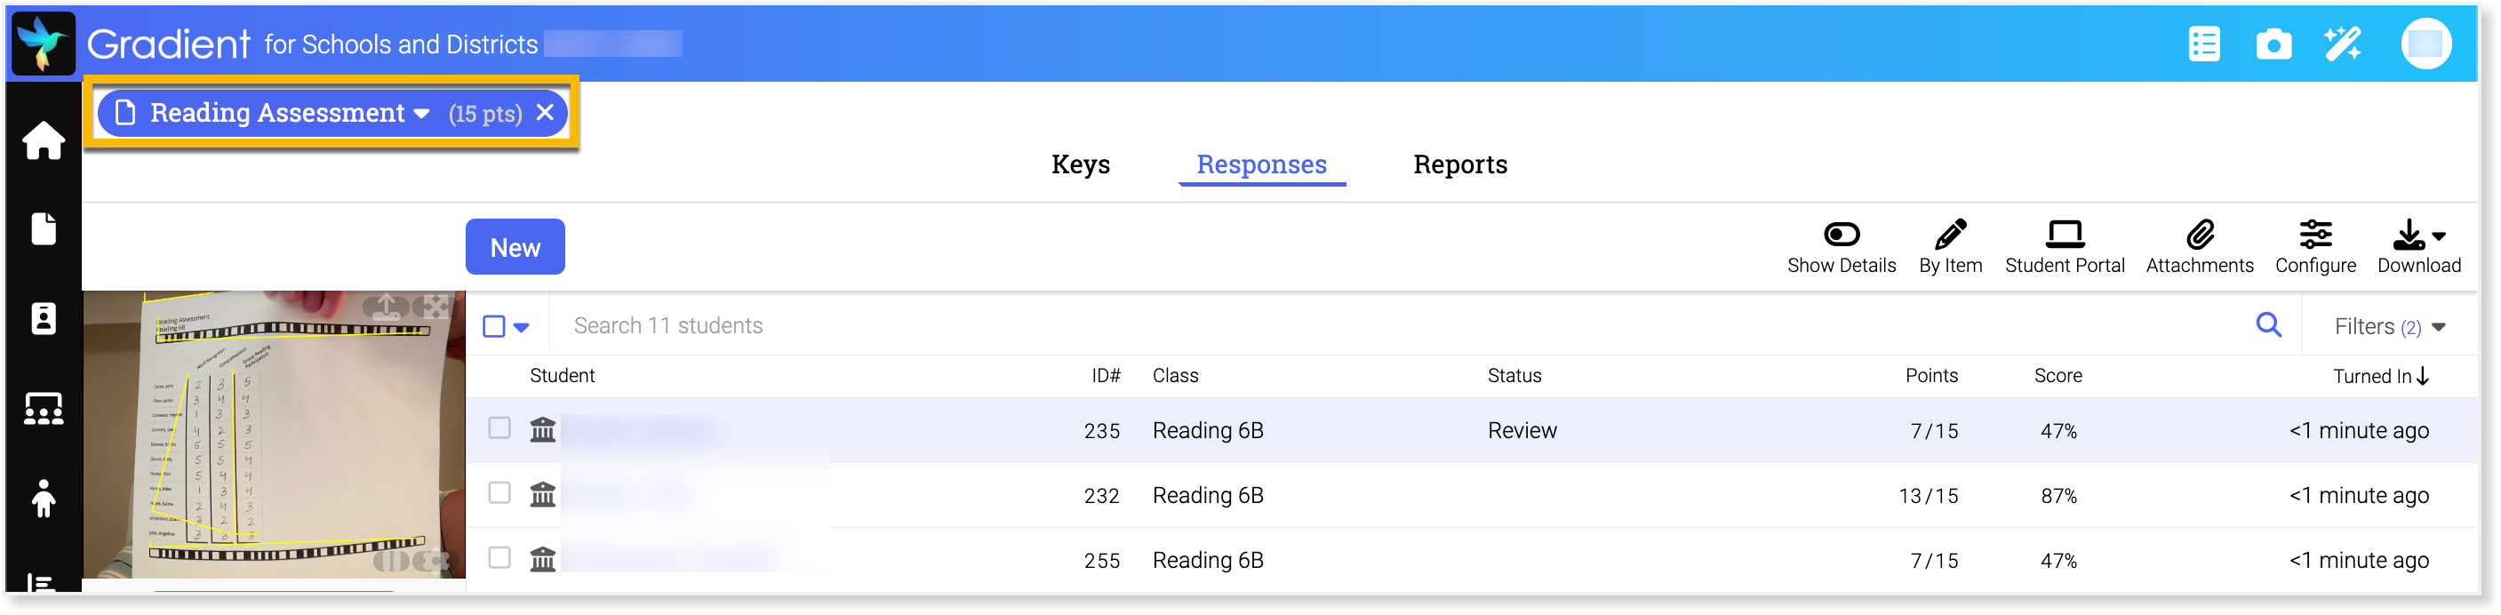Switch to By Item pencil view
The image size is (2501, 615).
point(1950,247)
